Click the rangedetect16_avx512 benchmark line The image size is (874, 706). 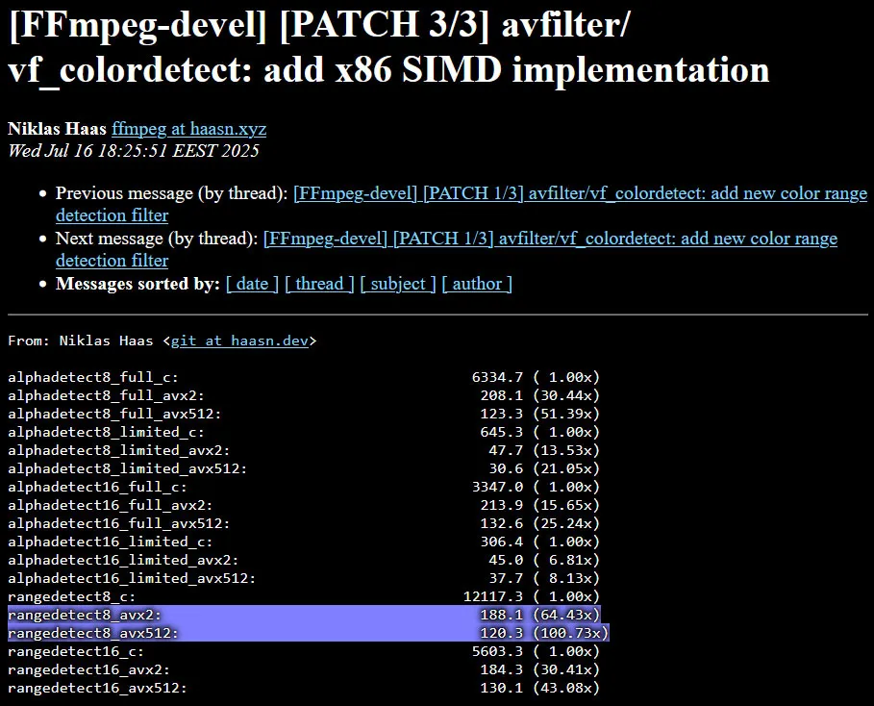pyautogui.click(x=304, y=688)
